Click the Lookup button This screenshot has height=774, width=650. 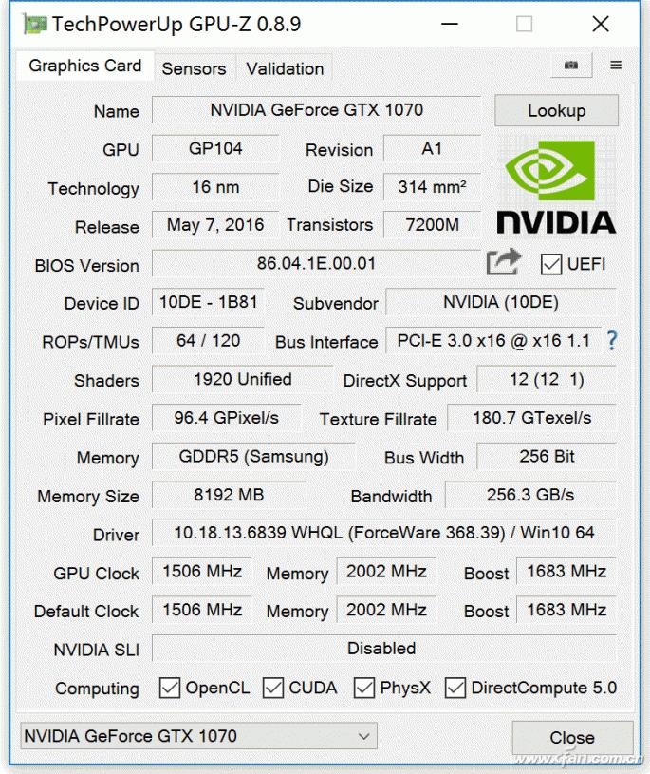pyautogui.click(x=556, y=110)
